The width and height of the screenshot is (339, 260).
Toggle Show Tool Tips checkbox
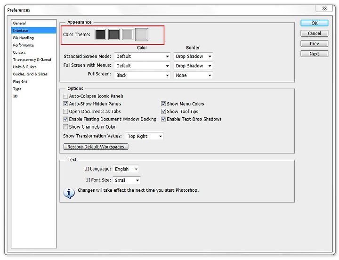(163, 112)
